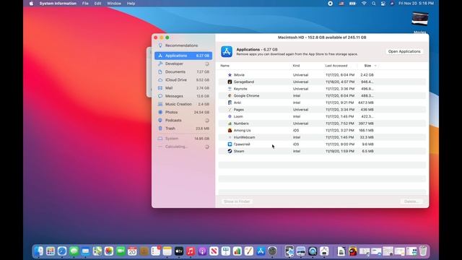Image resolution: width=462 pixels, height=260 pixels.
Task: Click the Wi-Fi status icon
Action: pyautogui.click(x=364, y=4)
